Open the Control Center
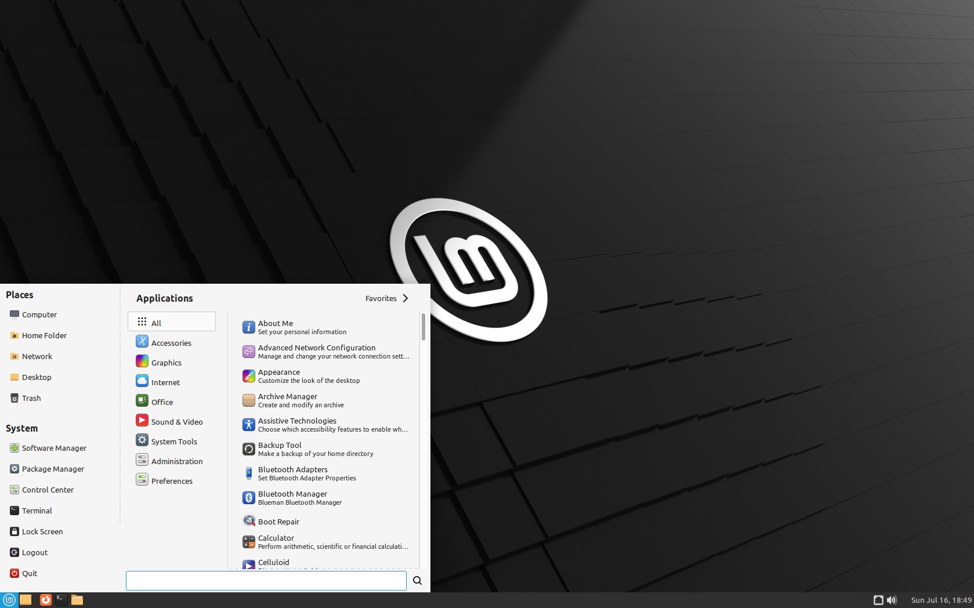The height and width of the screenshot is (608, 974). (42, 490)
